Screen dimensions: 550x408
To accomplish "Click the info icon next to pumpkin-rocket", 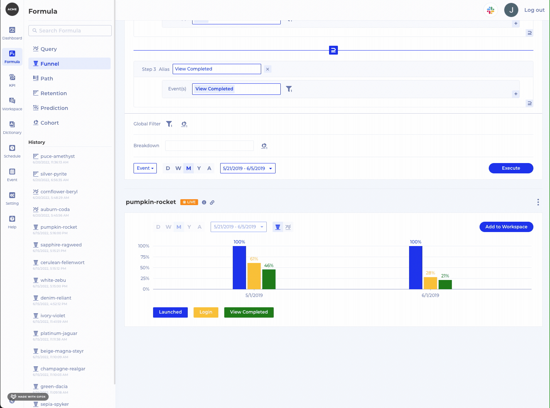I will click(x=204, y=202).
